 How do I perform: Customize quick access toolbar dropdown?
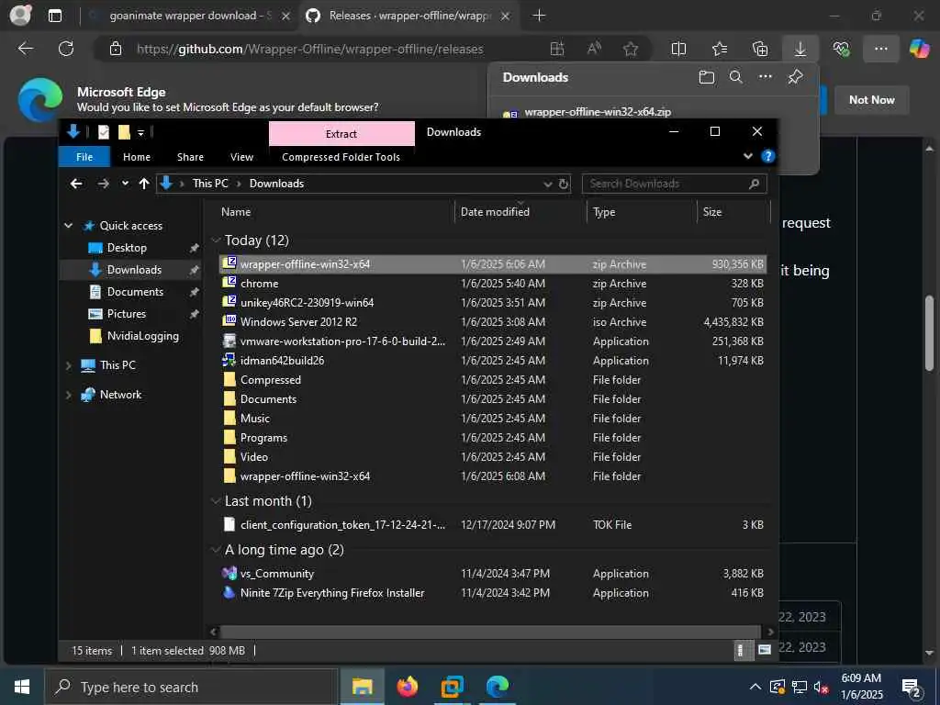140,132
